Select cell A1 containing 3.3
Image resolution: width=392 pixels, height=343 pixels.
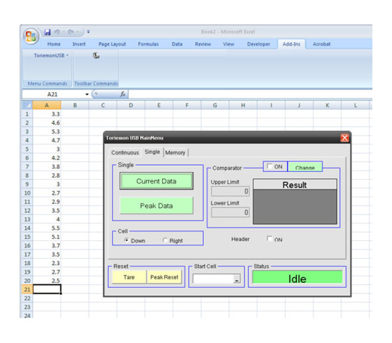pyautogui.click(x=47, y=114)
